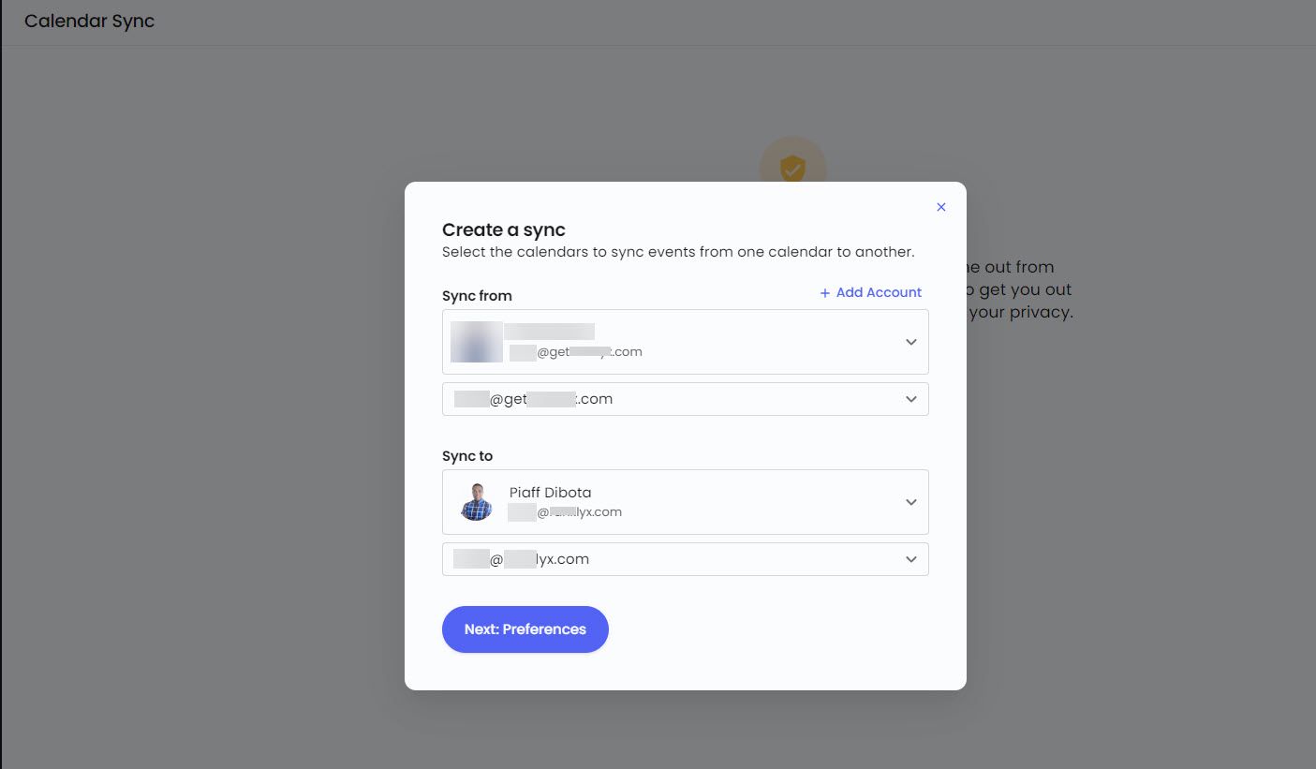Click the chevron on the Sync from account selector
Viewport: 1316px width, 769px height.
tap(910, 342)
